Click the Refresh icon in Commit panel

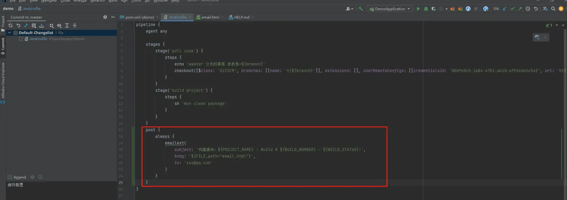[11, 26]
